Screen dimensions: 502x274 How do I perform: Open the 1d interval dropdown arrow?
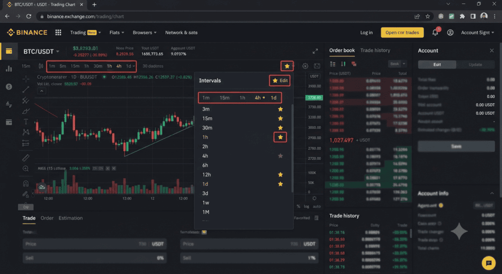[x=134, y=66]
